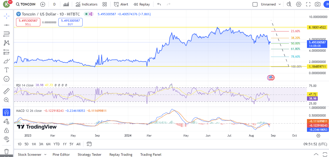Open indicator templates grid icon
The width and height of the screenshot is (329, 157).
[105, 4]
